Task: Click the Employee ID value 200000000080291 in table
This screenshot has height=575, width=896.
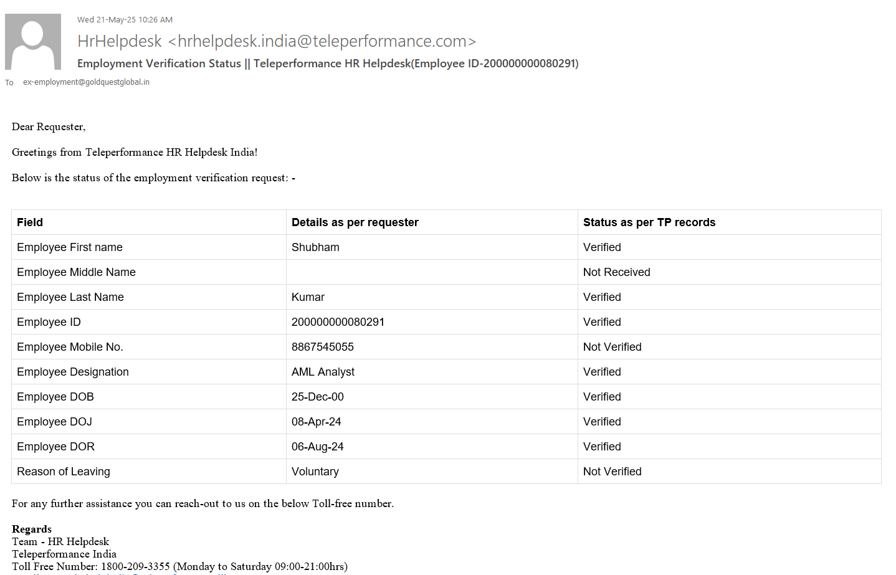Action: (x=338, y=322)
